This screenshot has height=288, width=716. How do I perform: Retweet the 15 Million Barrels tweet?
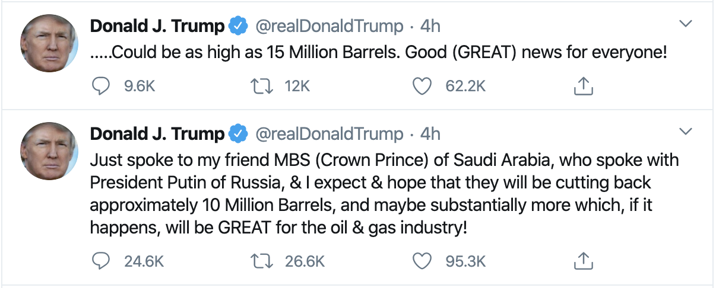click(262, 87)
